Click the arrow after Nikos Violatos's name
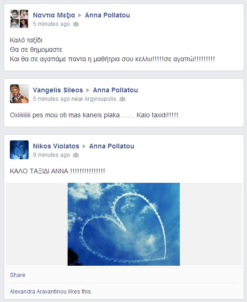 (x=84, y=146)
